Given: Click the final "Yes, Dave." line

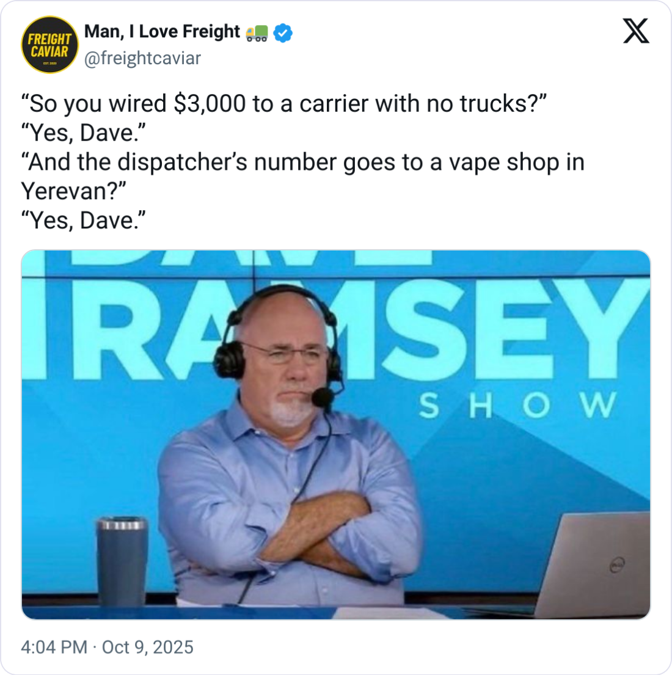Looking at the screenshot, I should pos(84,221).
